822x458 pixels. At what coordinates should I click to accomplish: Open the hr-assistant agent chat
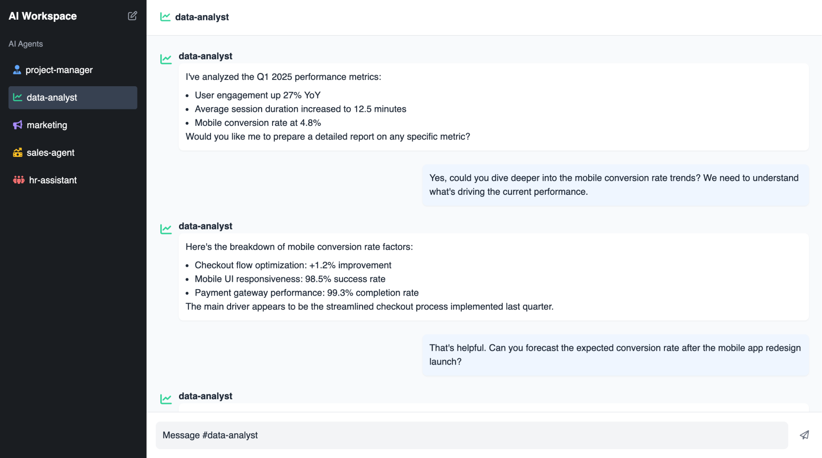coord(53,180)
